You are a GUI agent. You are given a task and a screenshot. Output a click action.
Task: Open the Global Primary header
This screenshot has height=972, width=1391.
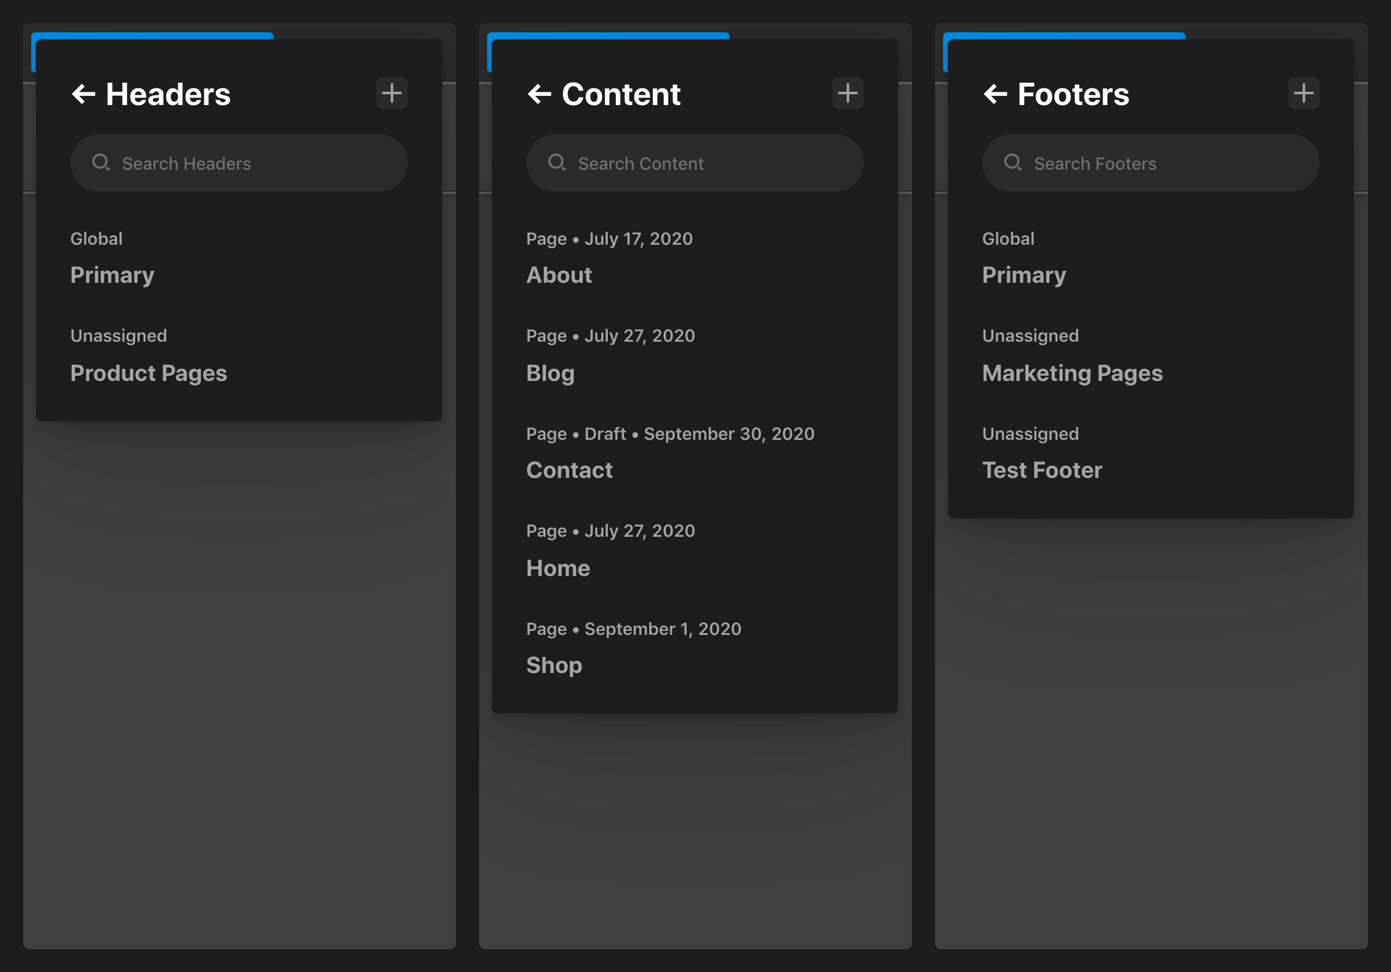113,275
